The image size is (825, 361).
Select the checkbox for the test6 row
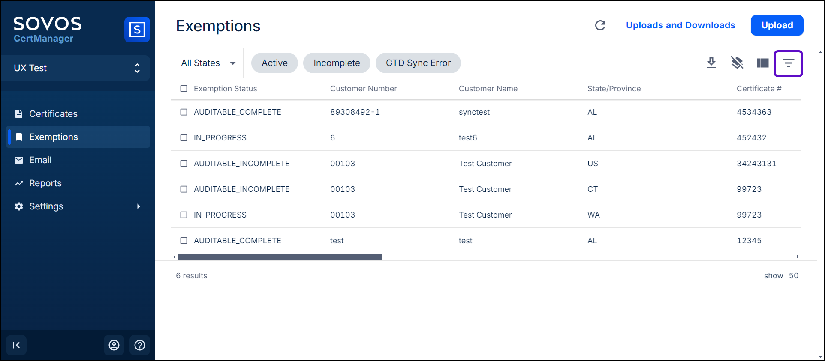(x=184, y=138)
